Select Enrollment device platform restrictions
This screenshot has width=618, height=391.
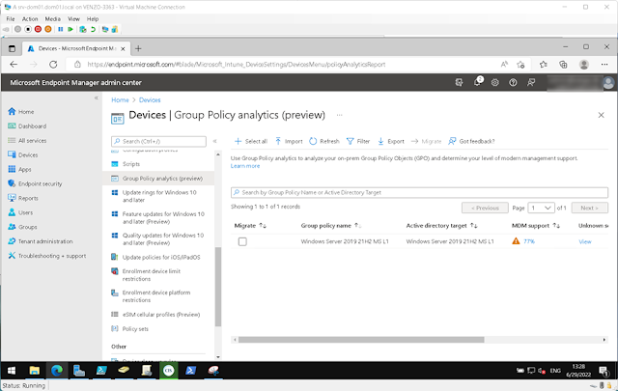[158, 296]
